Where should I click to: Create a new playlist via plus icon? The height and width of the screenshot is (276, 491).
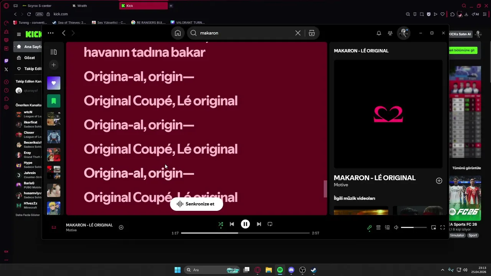point(54,65)
